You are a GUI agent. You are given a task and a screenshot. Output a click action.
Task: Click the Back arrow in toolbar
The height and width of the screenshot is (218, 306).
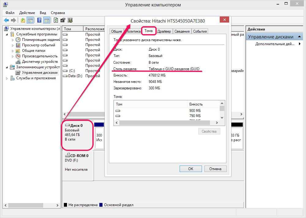[x=6, y=20]
